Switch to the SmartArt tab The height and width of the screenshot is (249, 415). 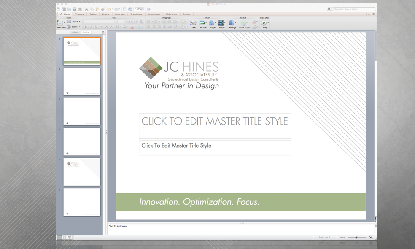point(120,14)
